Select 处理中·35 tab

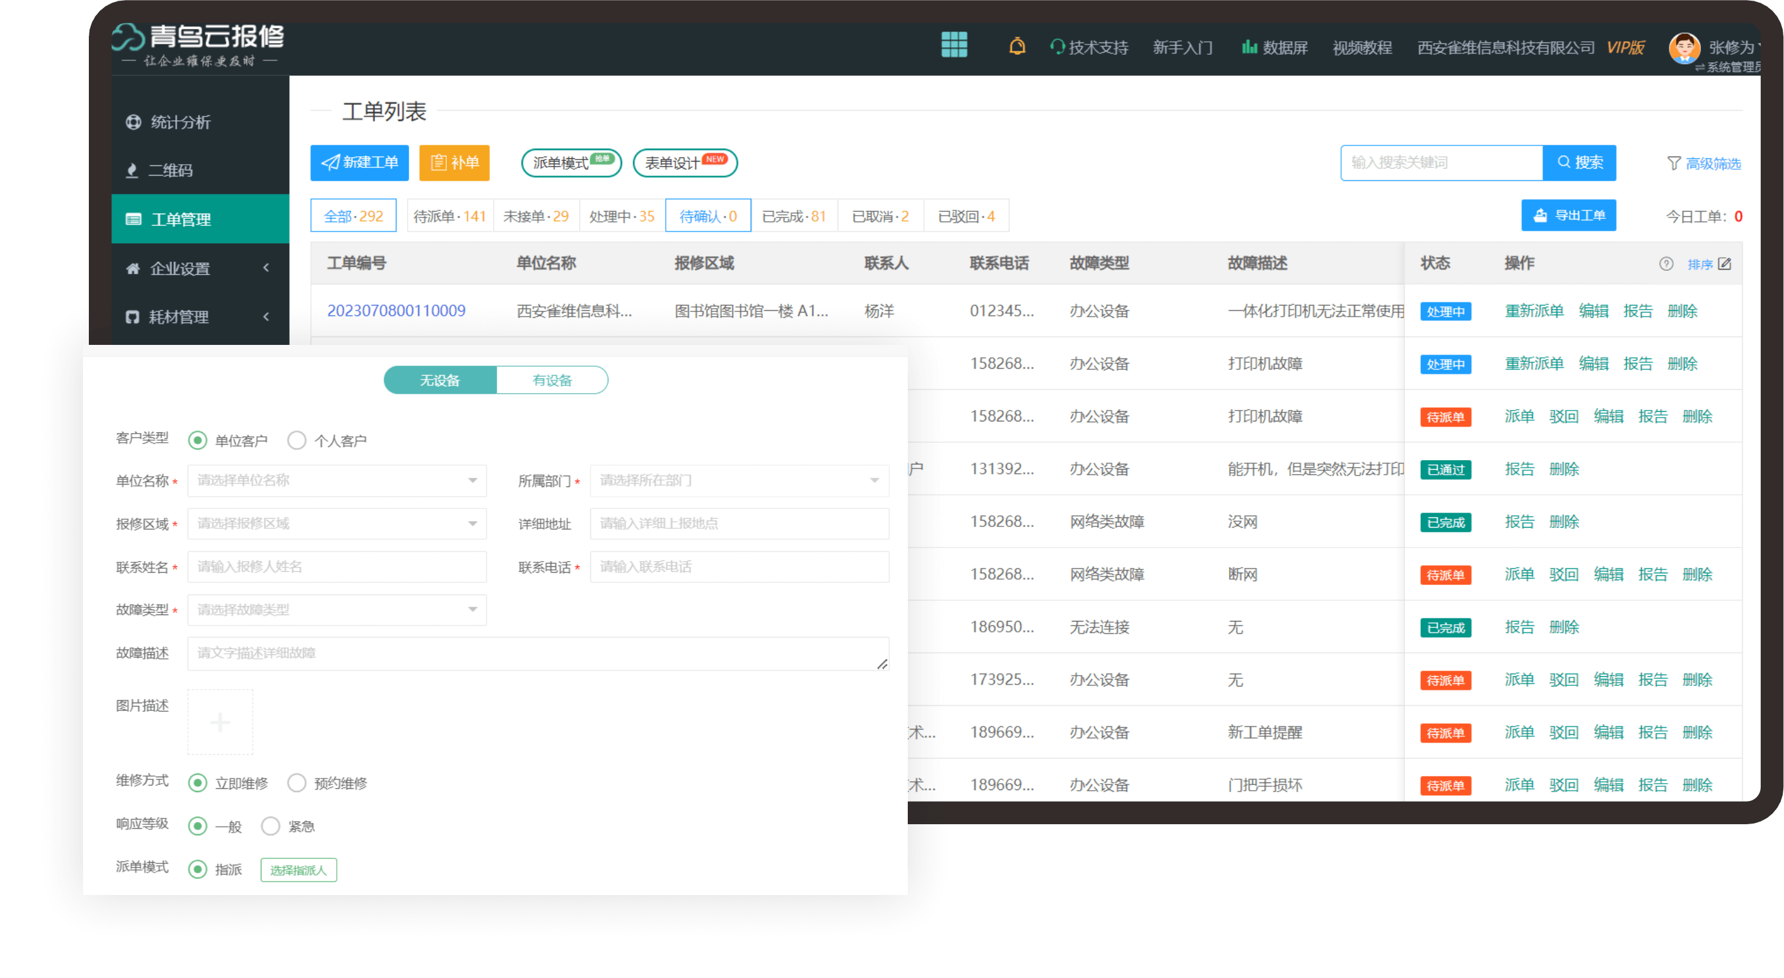[622, 216]
